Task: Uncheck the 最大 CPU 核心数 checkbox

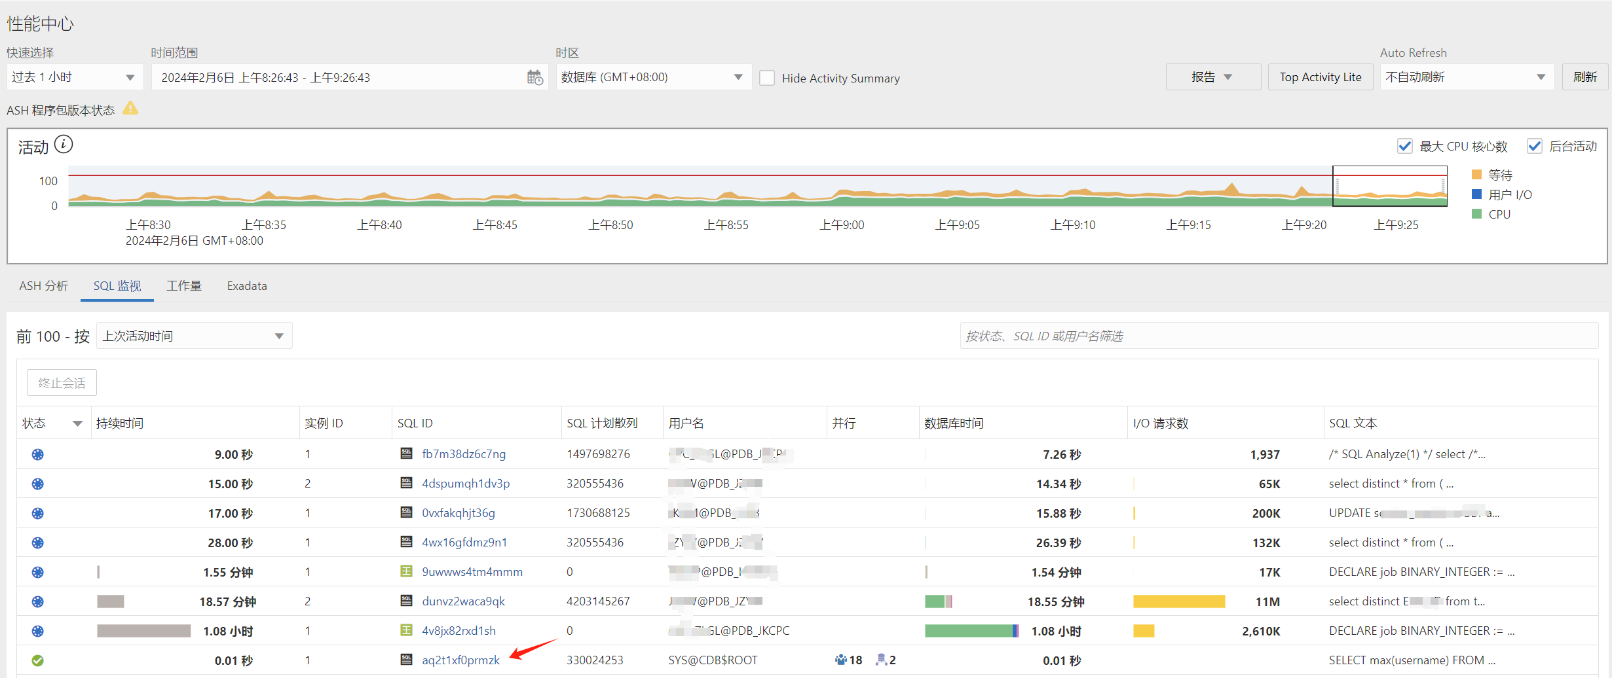Action: (x=1404, y=146)
